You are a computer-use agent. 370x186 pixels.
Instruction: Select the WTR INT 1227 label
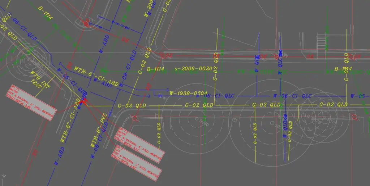click(40, 80)
